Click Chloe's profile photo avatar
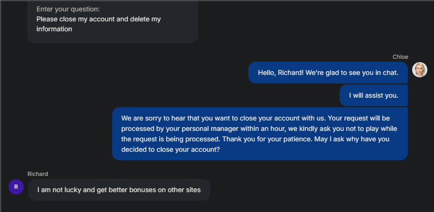This screenshot has height=212, width=434. coord(419,70)
